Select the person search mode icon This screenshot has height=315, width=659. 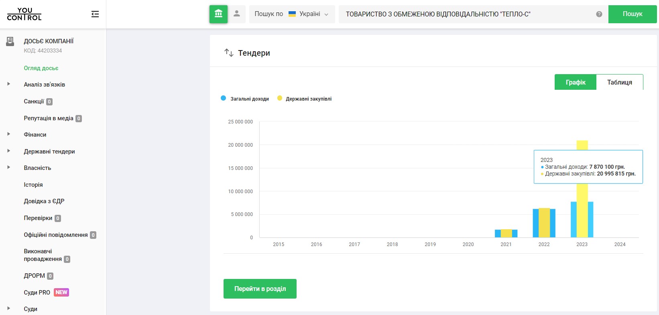click(237, 14)
